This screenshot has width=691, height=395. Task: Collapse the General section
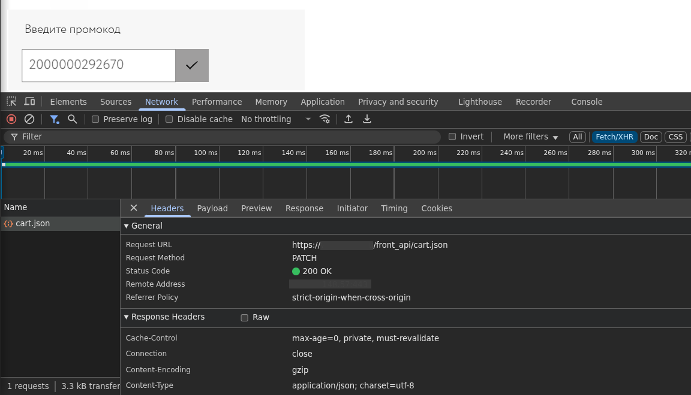(x=127, y=226)
